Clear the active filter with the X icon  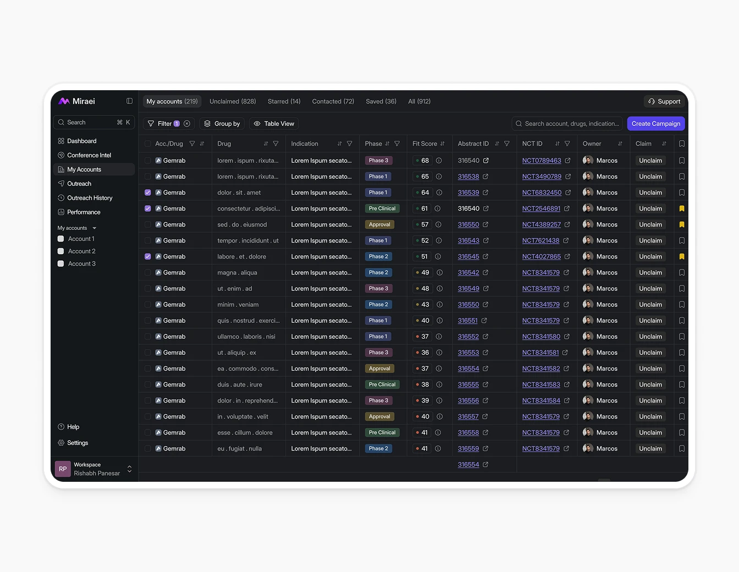click(x=187, y=124)
